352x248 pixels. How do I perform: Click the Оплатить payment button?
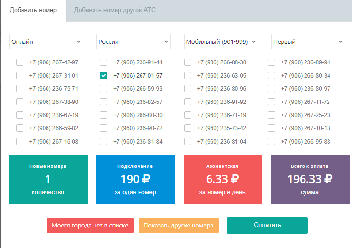pos(267,226)
